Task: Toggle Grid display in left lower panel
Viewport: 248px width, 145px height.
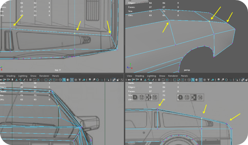Action: click(x=30, y=80)
